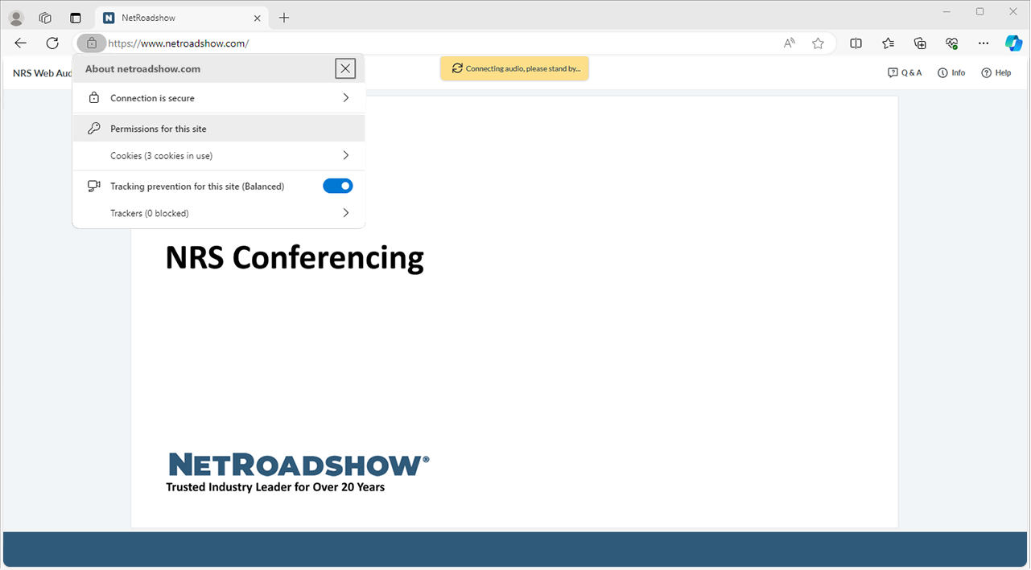Image resolution: width=1031 pixels, height=570 pixels.
Task: Open Settings and more menu
Action: [983, 43]
